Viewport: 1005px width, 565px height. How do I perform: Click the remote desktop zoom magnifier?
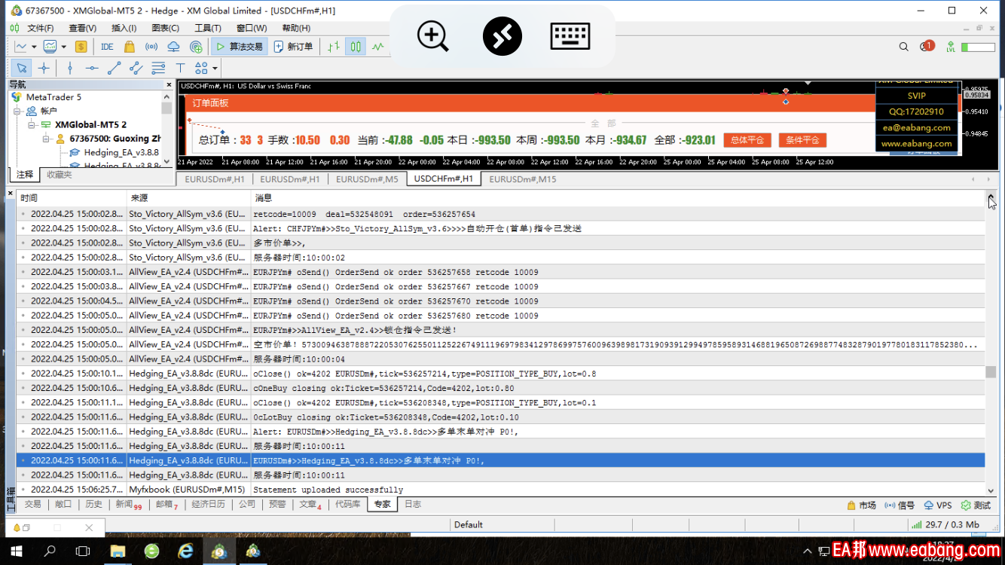(x=433, y=35)
